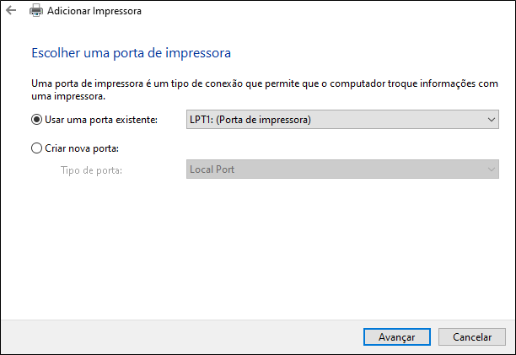Image resolution: width=516 pixels, height=355 pixels.
Task: Select the 'Usar uma porta existente' radio button
Action: coord(36,120)
